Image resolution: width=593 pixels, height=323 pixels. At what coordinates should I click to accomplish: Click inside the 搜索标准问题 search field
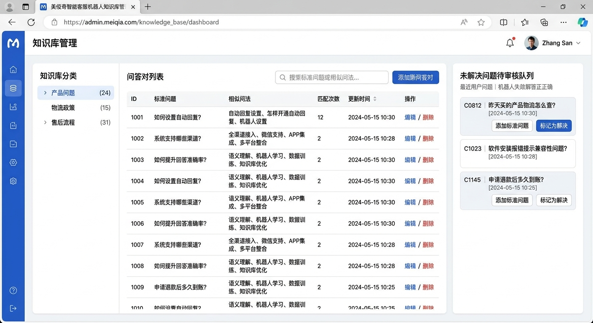pyautogui.click(x=331, y=77)
